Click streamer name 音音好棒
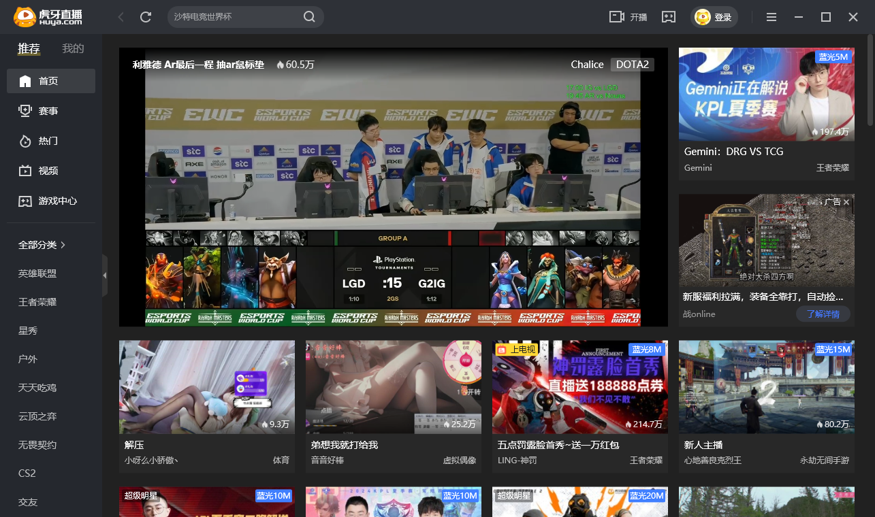Image resolution: width=875 pixels, height=517 pixels. pos(328,461)
